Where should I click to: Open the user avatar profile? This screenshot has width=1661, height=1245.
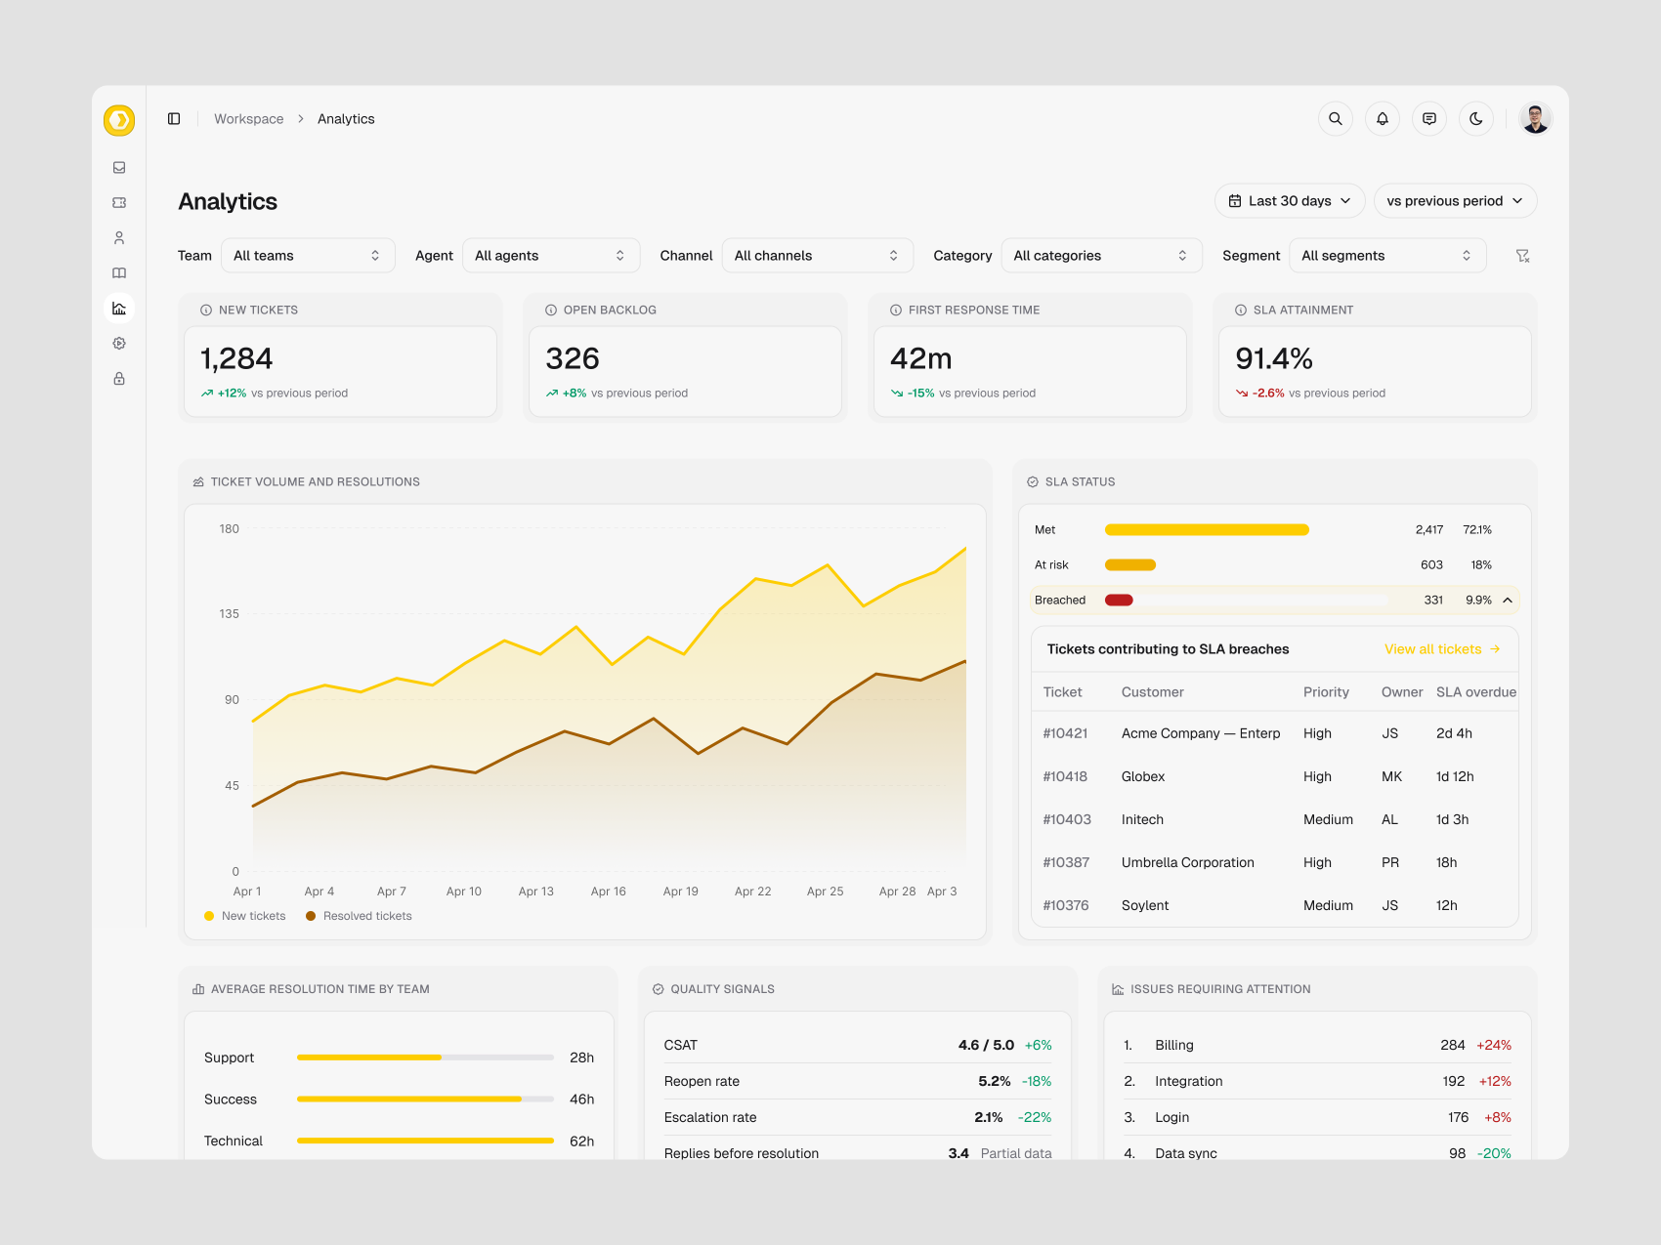[1536, 119]
